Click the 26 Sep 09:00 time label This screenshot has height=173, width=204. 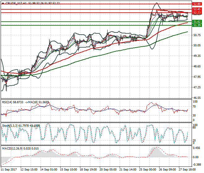[x=167, y=170]
